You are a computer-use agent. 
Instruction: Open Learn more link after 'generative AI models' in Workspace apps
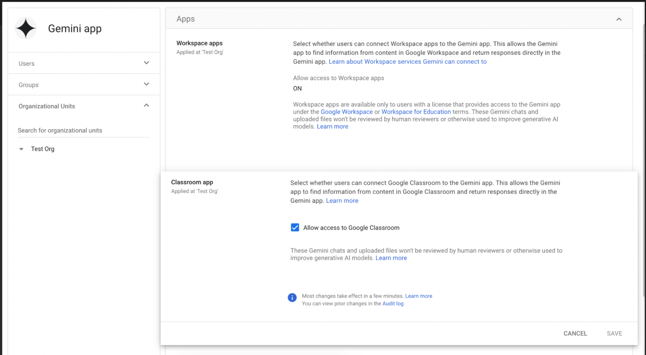click(333, 126)
